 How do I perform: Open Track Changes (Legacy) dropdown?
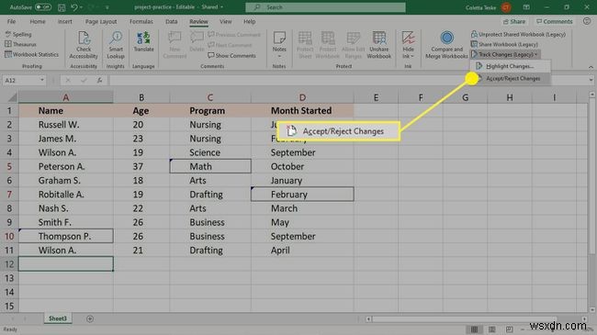(x=505, y=54)
